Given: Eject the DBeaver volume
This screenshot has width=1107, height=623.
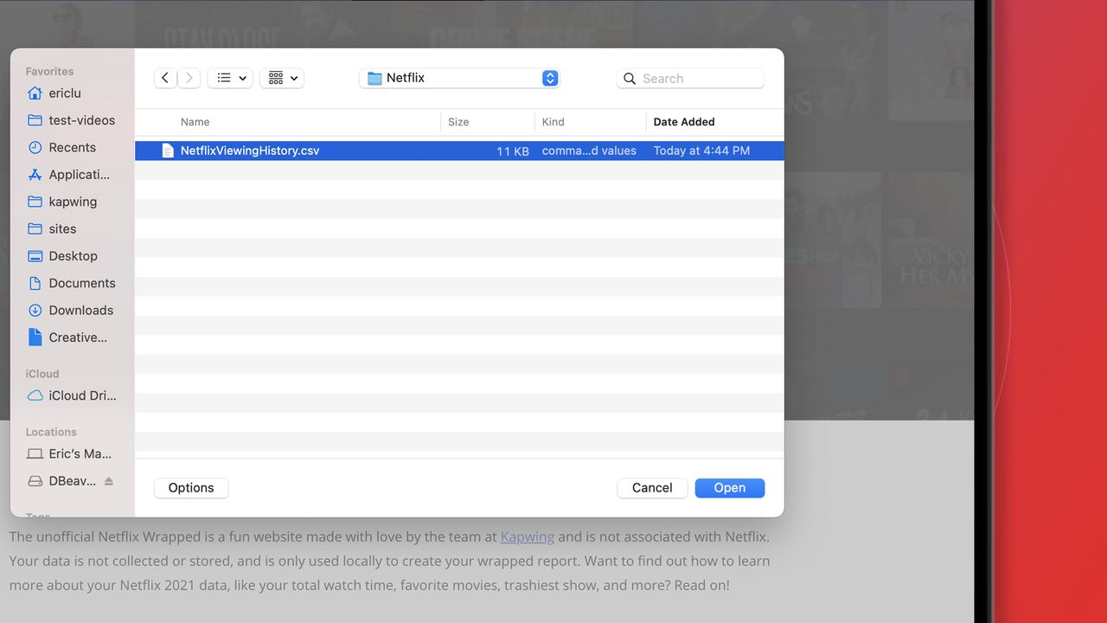Looking at the screenshot, I should [x=109, y=481].
